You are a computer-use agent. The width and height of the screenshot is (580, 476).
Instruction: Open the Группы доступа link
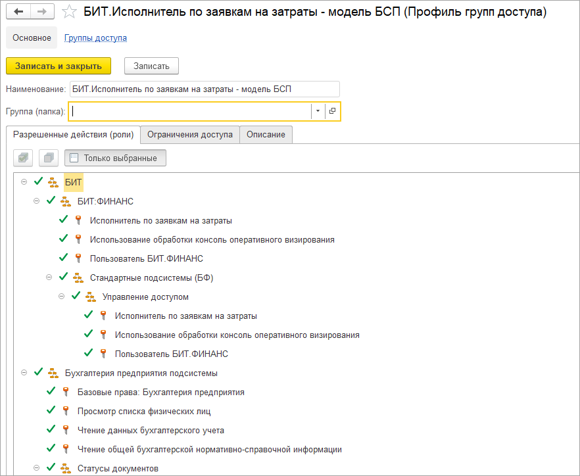click(x=95, y=37)
